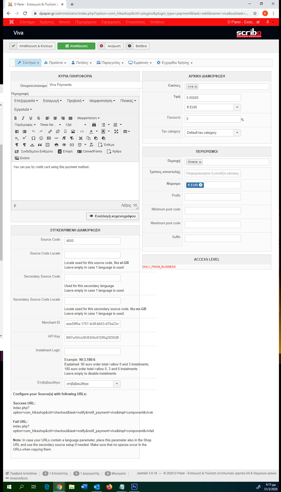
Task: Open the Times New Roman font dropdown
Action: 50,125
